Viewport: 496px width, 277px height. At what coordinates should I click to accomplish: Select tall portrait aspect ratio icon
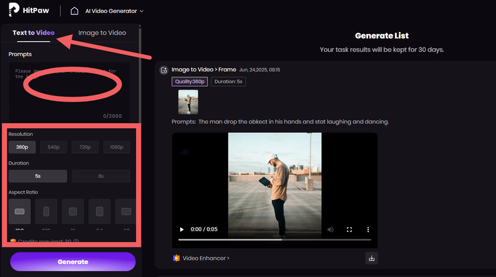[46, 212]
